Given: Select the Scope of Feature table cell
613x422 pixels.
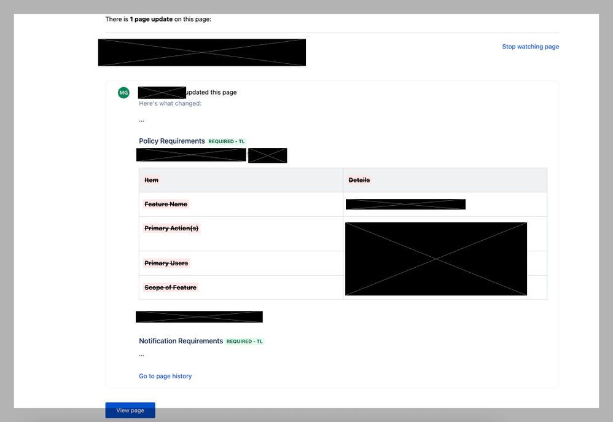Looking at the screenshot, I should pyautogui.click(x=170, y=287).
